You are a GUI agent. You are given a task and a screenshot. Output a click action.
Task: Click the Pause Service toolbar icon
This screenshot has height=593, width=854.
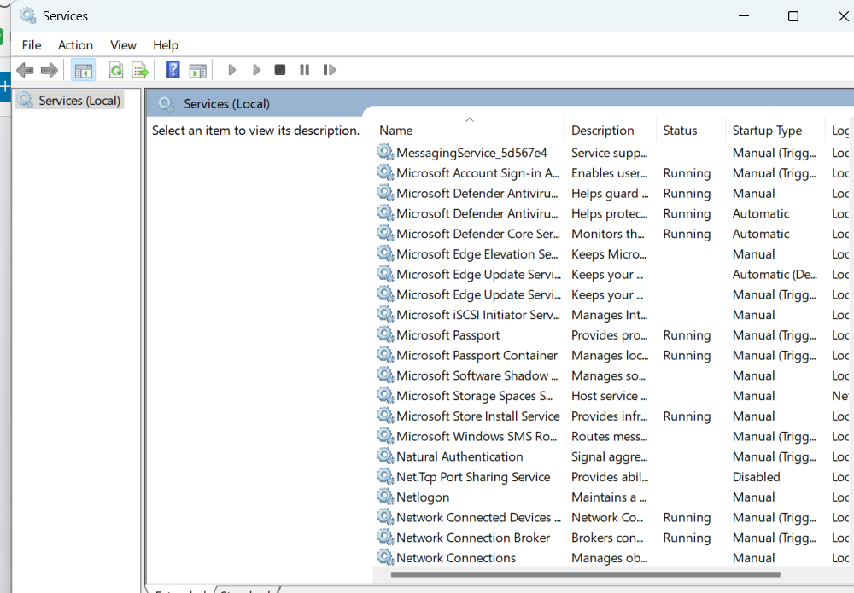click(x=305, y=70)
